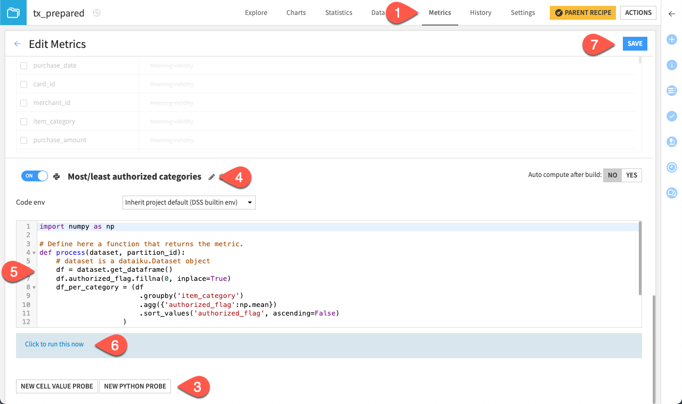682x404 pixels.
Task: Open the Status checkmark panel in sidebar
Action: click(672, 116)
